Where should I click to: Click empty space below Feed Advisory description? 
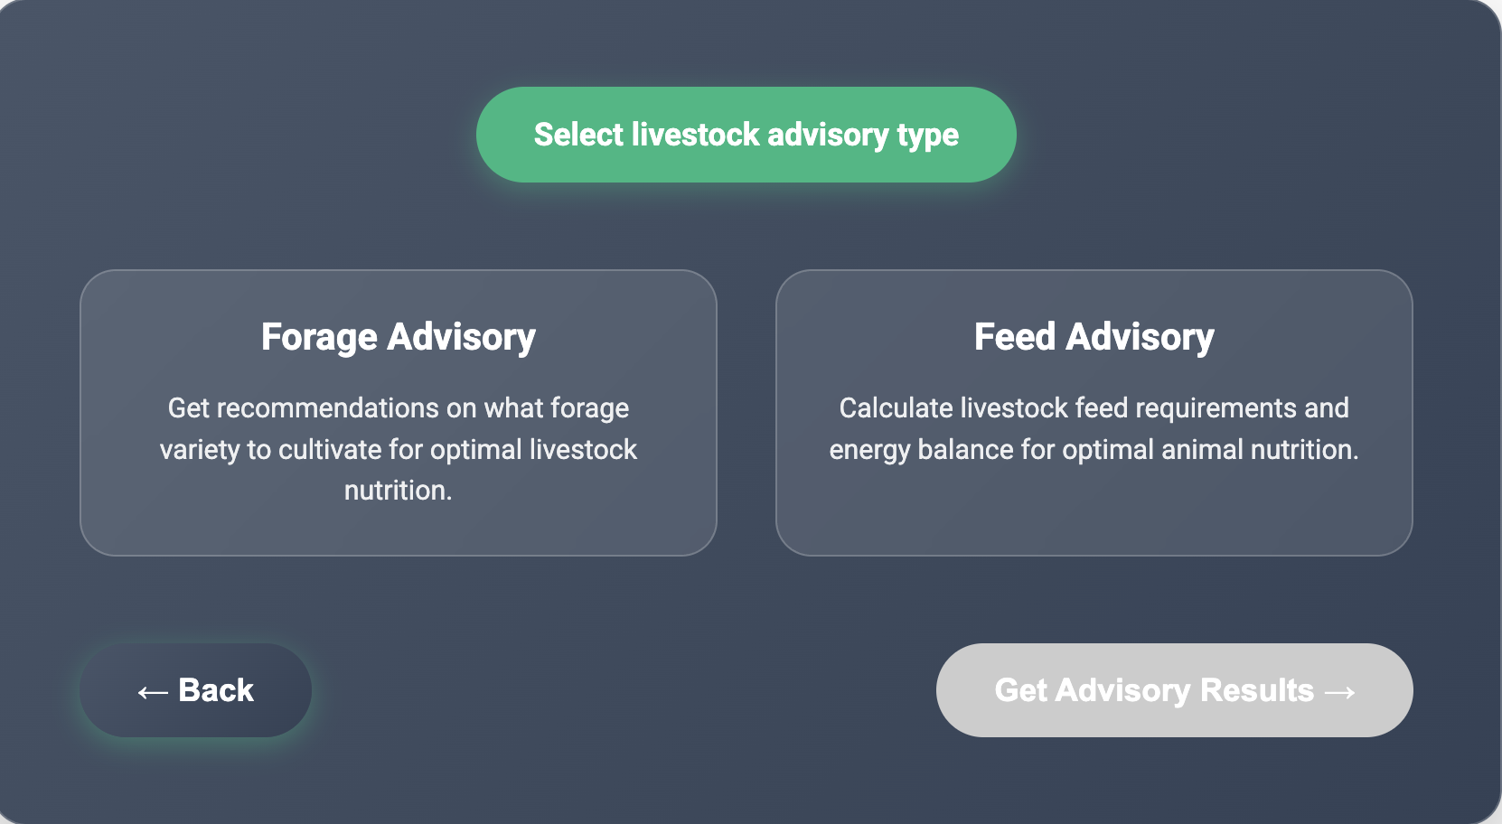pos(1094,510)
